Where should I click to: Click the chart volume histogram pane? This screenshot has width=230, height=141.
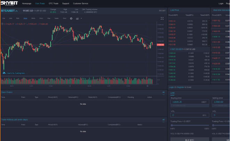78,80
